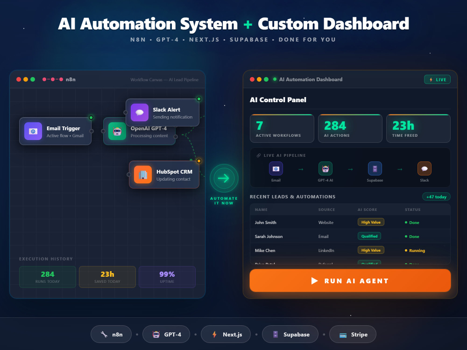Screen dimensions: 467x350
Task: Click orange status dot on HubSpot CRM node
Action: pyautogui.click(x=198, y=161)
